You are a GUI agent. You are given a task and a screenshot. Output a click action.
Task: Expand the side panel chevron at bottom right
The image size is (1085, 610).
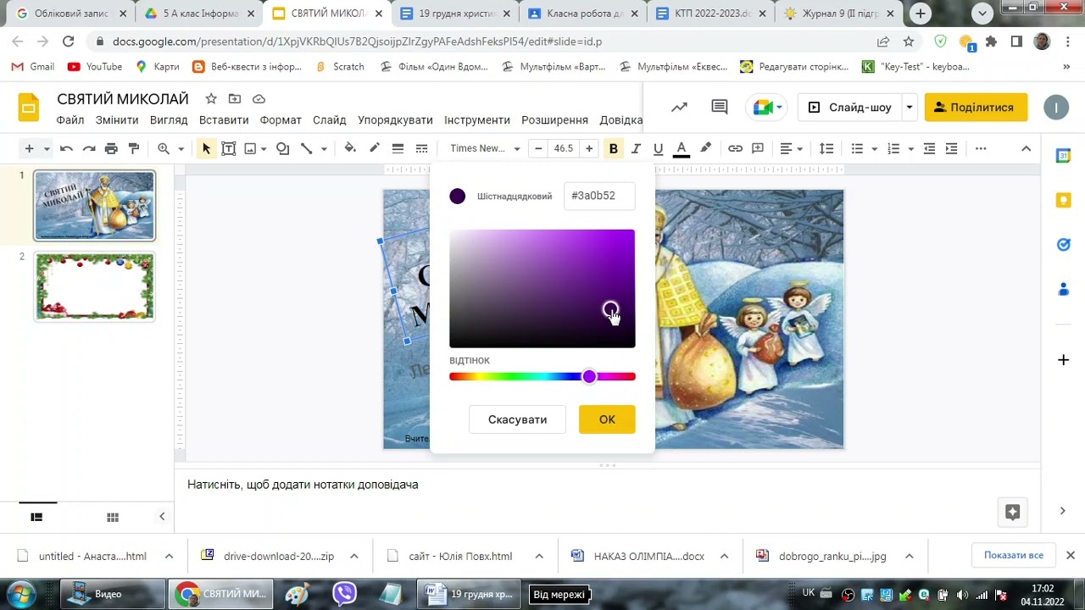(x=1063, y=511)
